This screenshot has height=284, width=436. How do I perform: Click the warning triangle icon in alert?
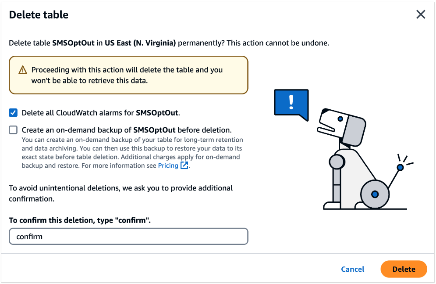click(23, 70)
